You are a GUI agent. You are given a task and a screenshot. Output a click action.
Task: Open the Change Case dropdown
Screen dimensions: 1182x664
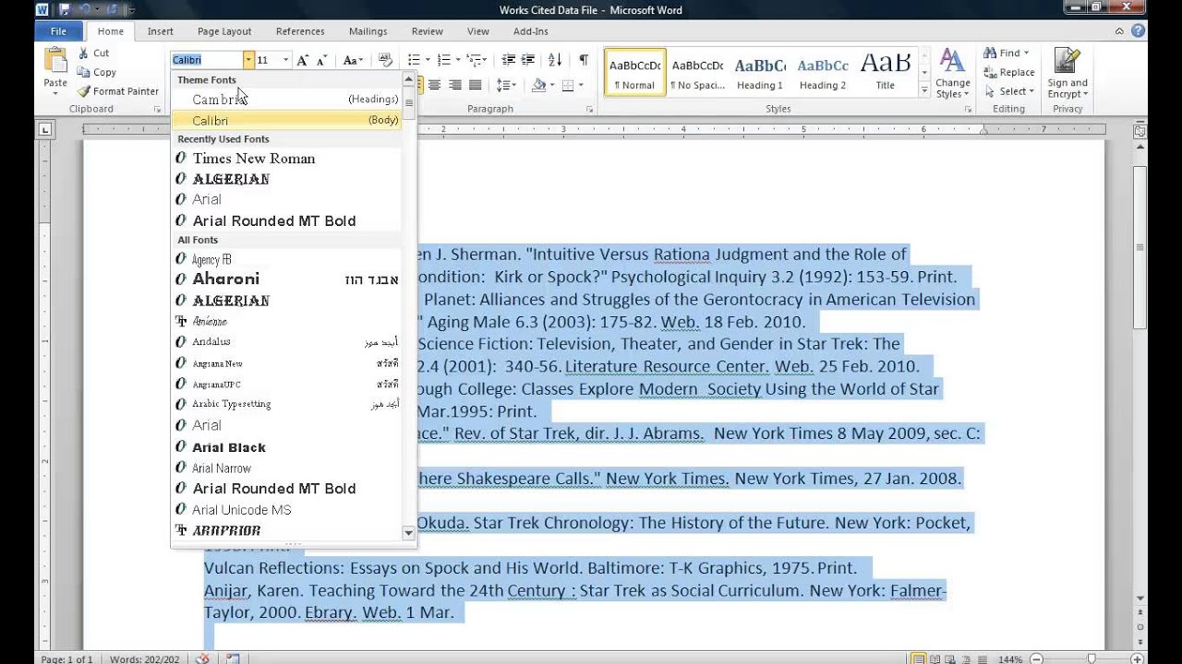point(353,60)
